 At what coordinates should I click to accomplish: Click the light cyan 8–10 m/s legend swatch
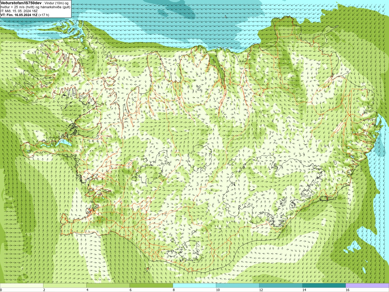click(194, 286)
